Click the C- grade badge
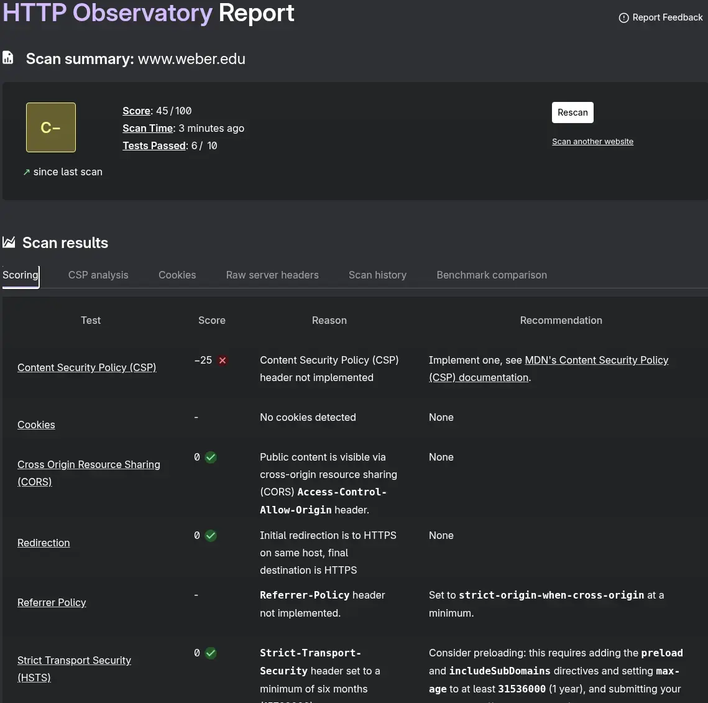Image resolution: width=708 pixels, height=703 pixels. (50, 127)
